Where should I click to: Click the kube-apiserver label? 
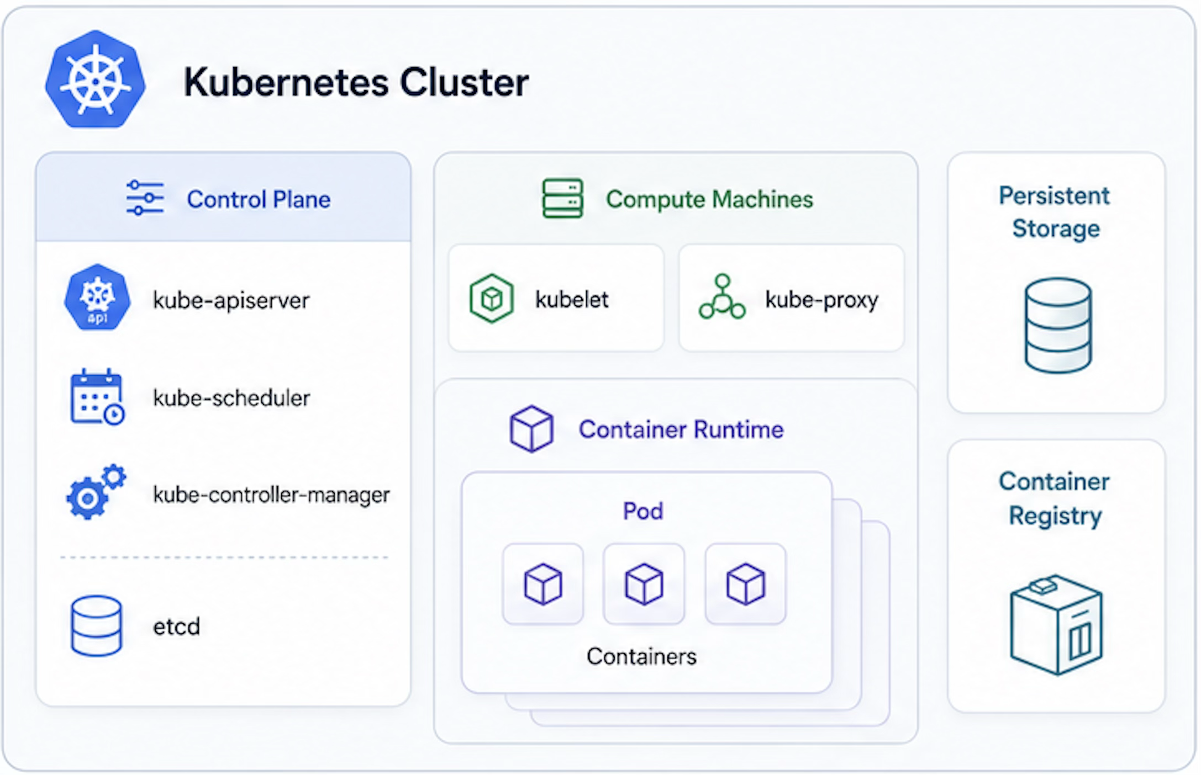(231, 300)
